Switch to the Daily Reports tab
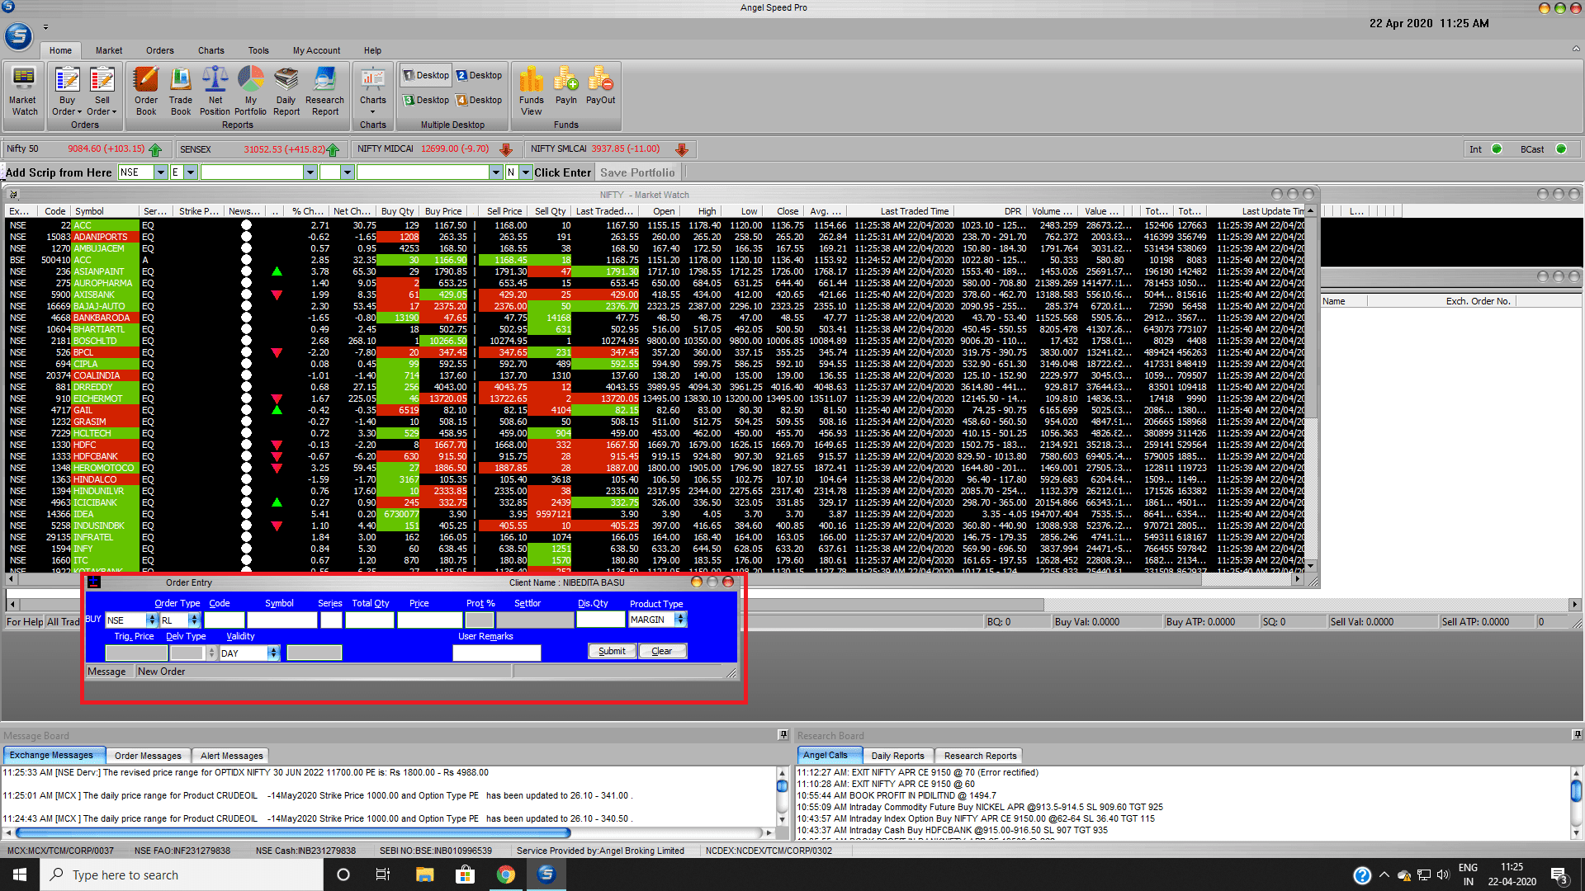This screenshot has height=891, width=1585. pos(897,756)
